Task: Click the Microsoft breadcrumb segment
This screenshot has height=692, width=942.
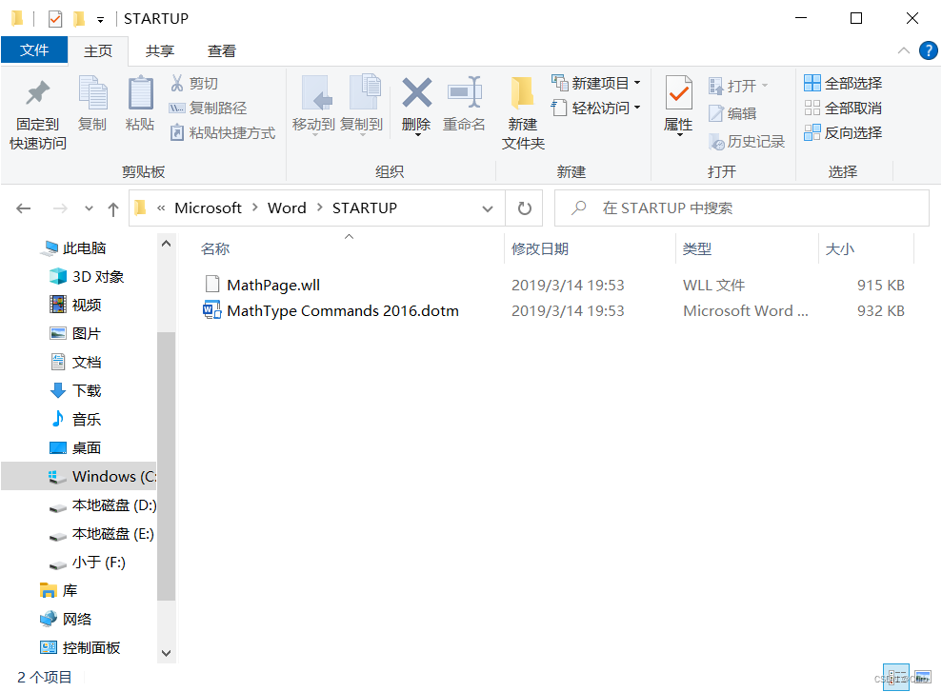Action: 208,208
